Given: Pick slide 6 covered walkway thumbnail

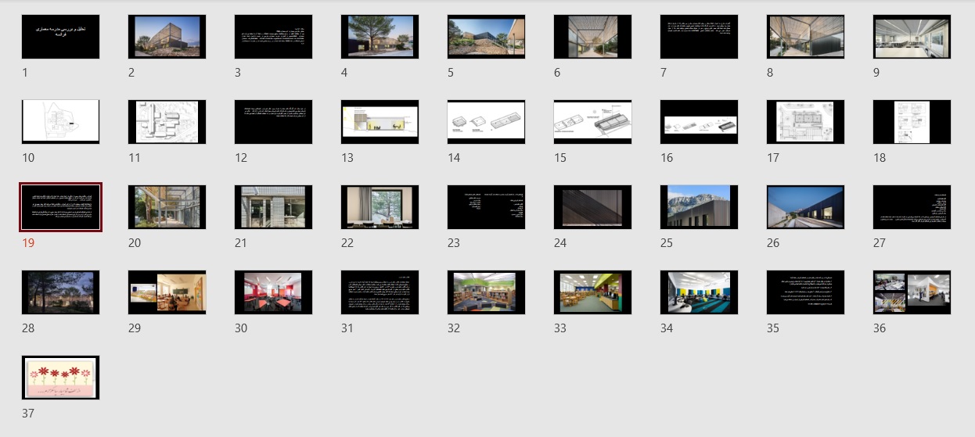Looking at the screenshot, I should click(592, 36).
